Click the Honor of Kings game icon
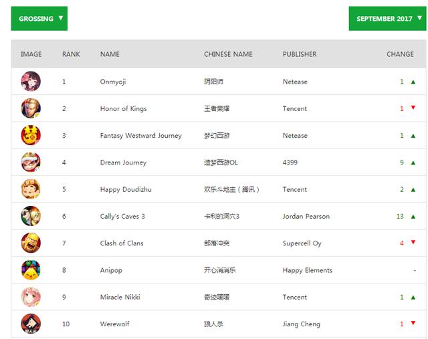The width and height of the screenshot is (428, 339). (31, 108)
